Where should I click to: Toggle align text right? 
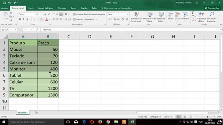tap(61, 19)
